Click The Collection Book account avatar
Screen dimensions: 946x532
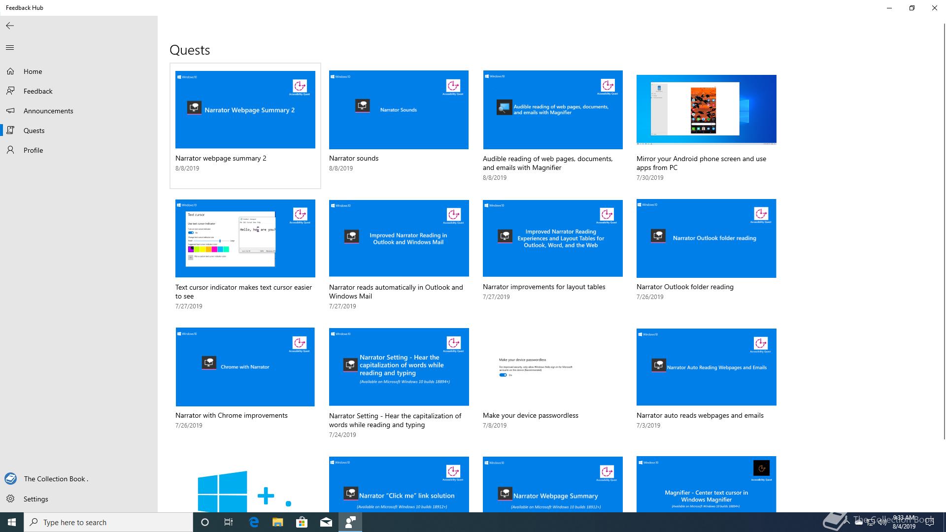10,478
